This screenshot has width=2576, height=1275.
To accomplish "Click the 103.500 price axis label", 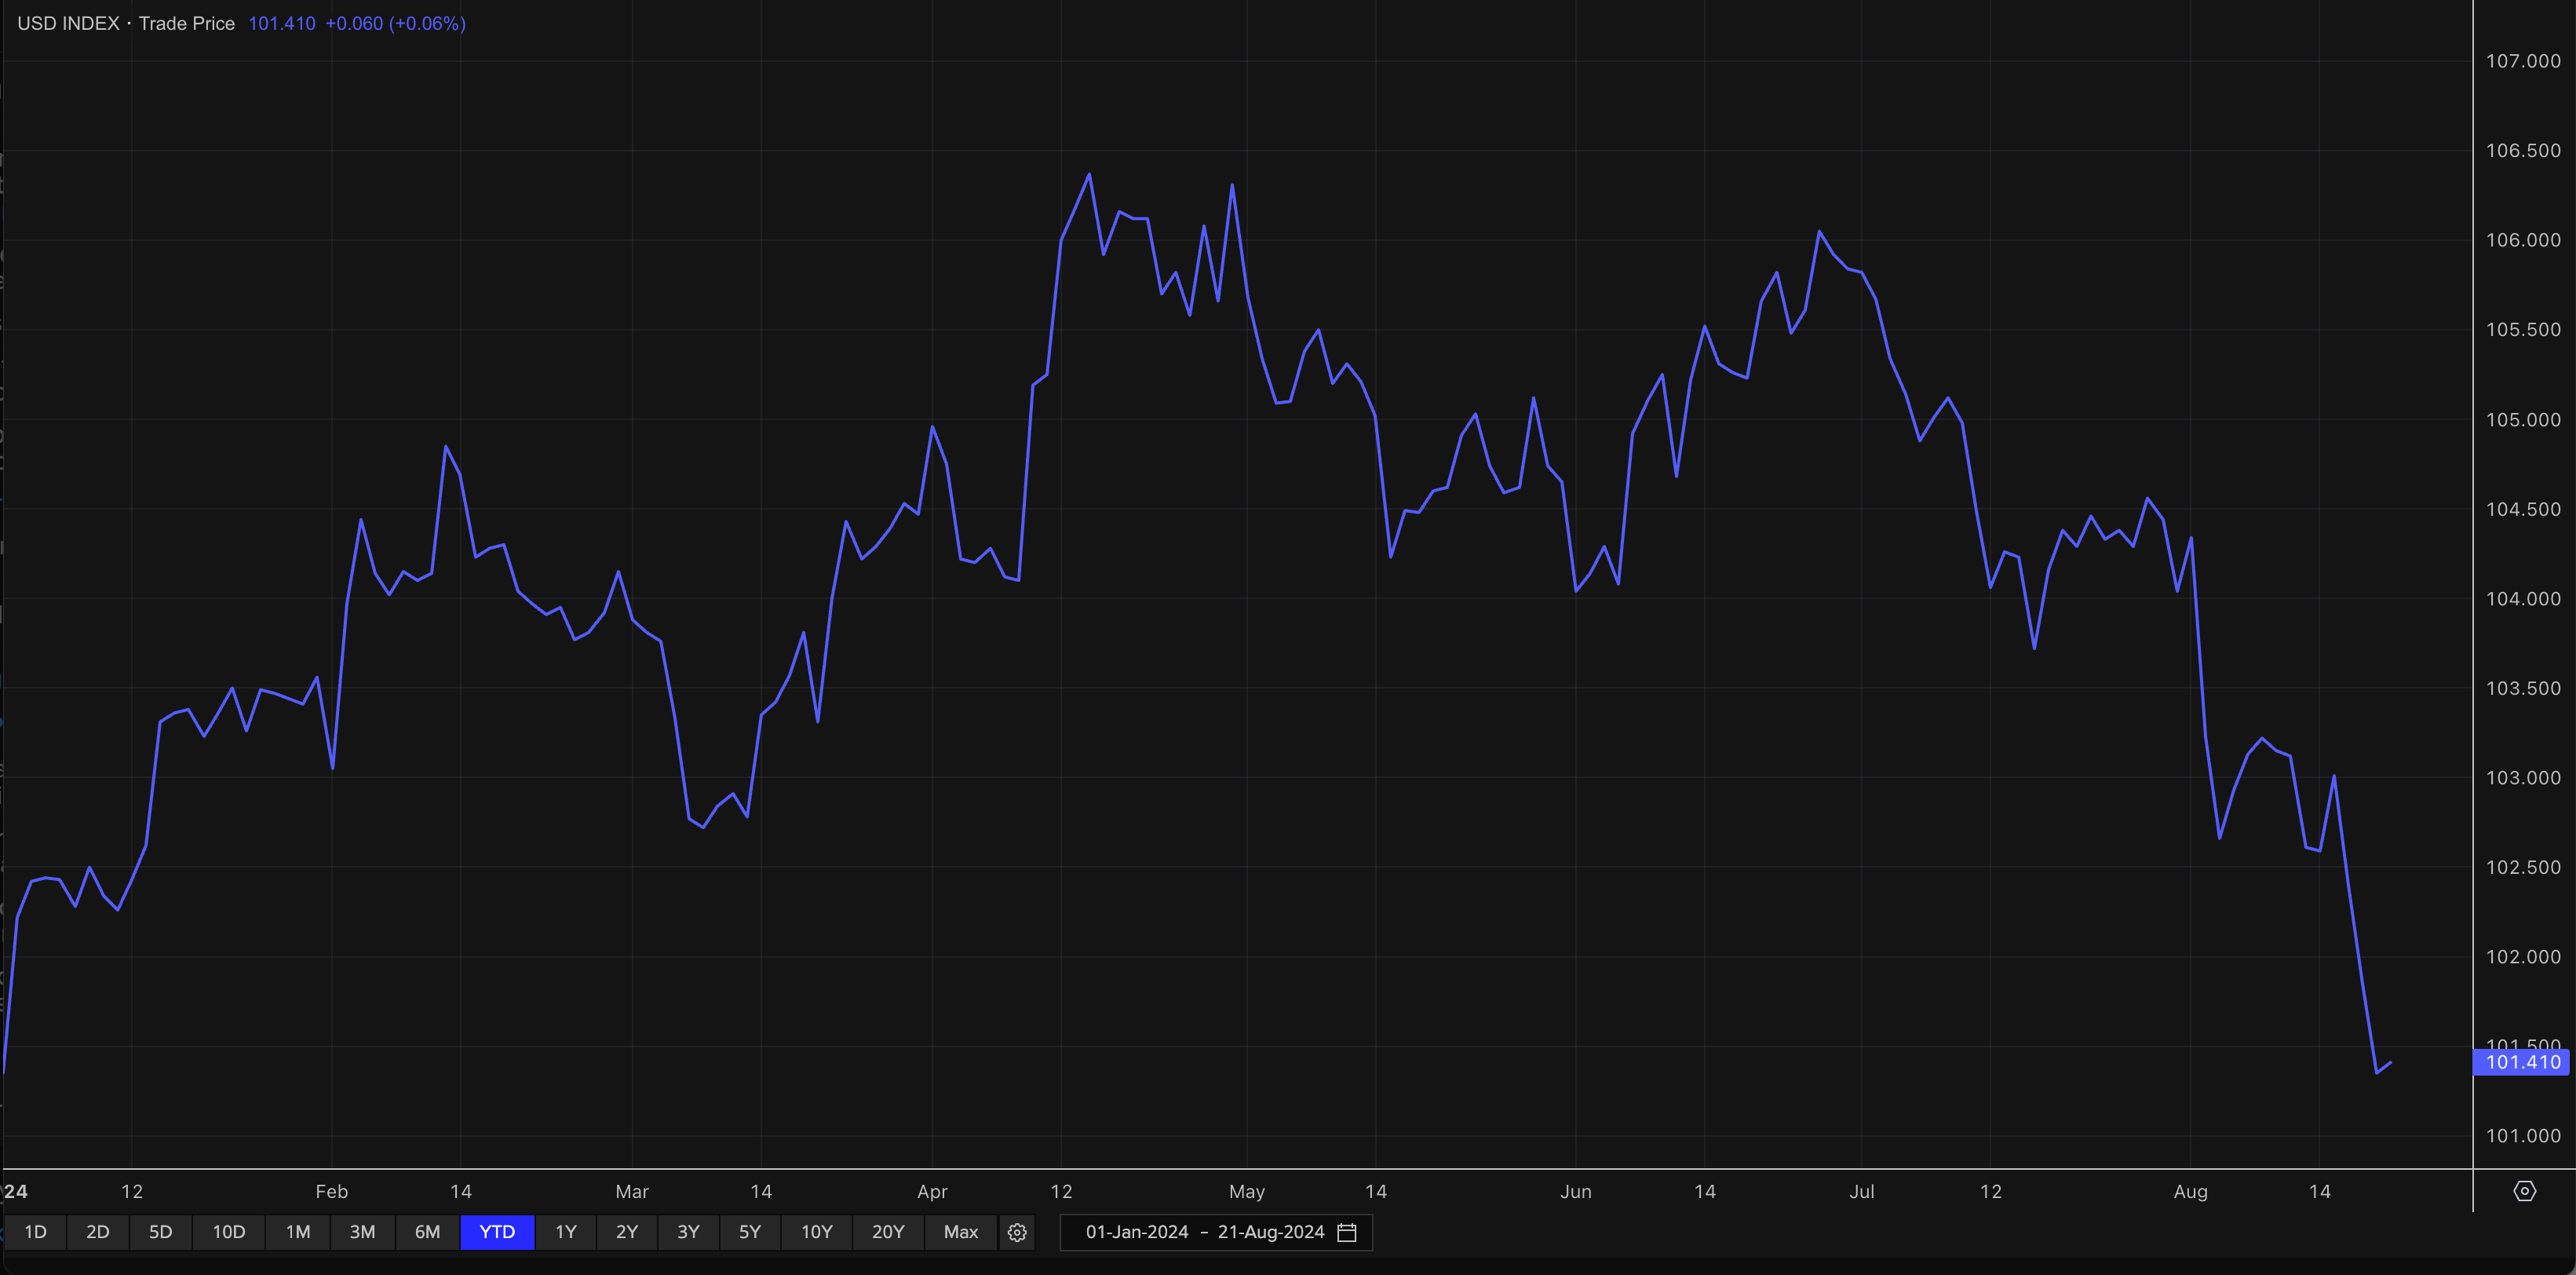I will (x=2523, y=688).
